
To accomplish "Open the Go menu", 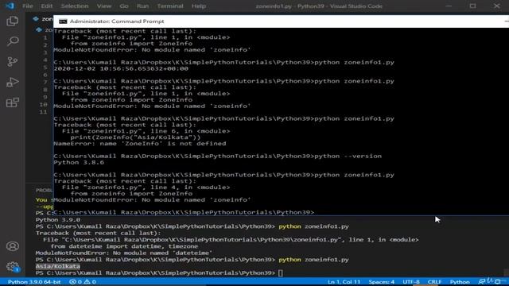I will [124, 6].
